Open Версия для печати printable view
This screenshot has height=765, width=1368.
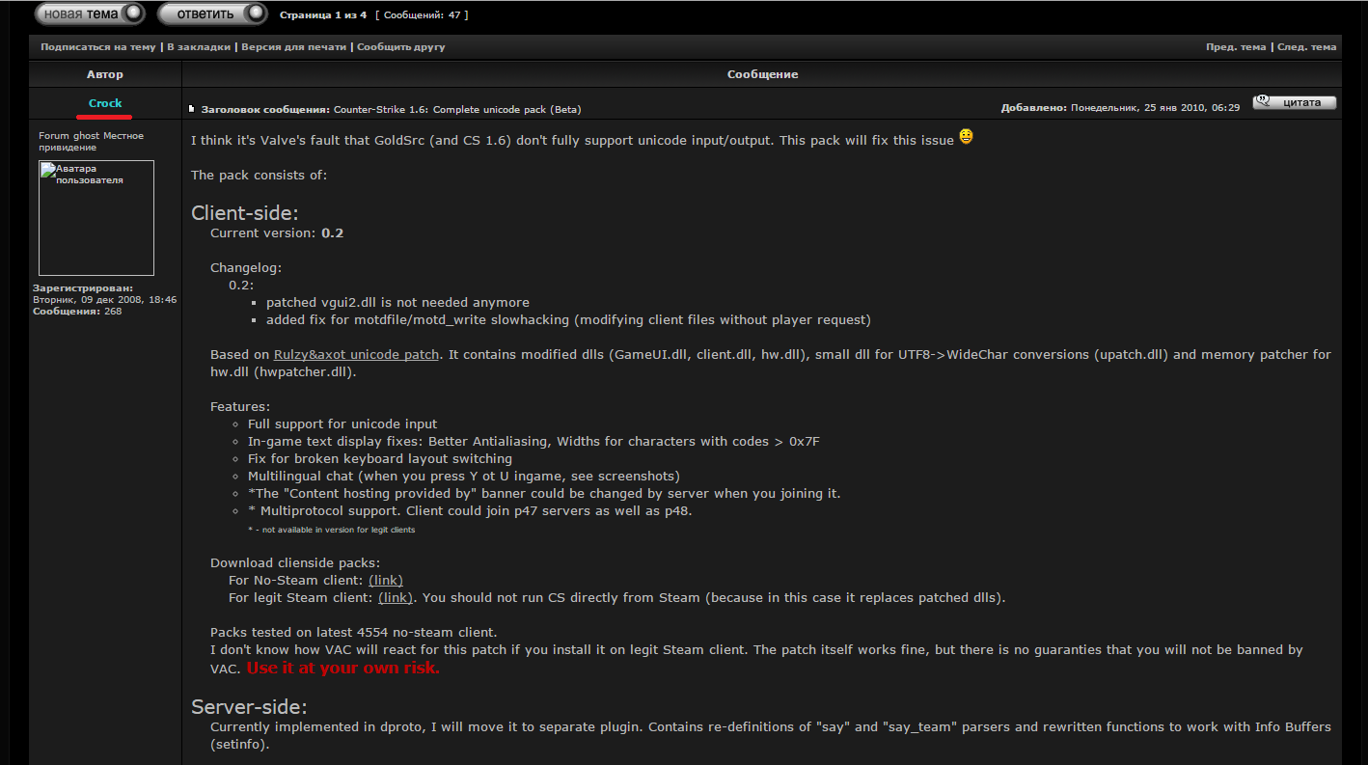coord(294,46)
